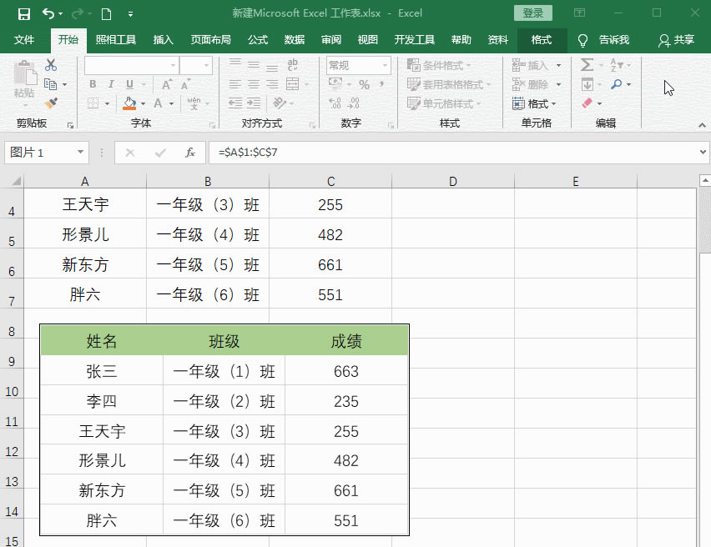
Task: Click the Format Painter brush icon
Action: 52,103
